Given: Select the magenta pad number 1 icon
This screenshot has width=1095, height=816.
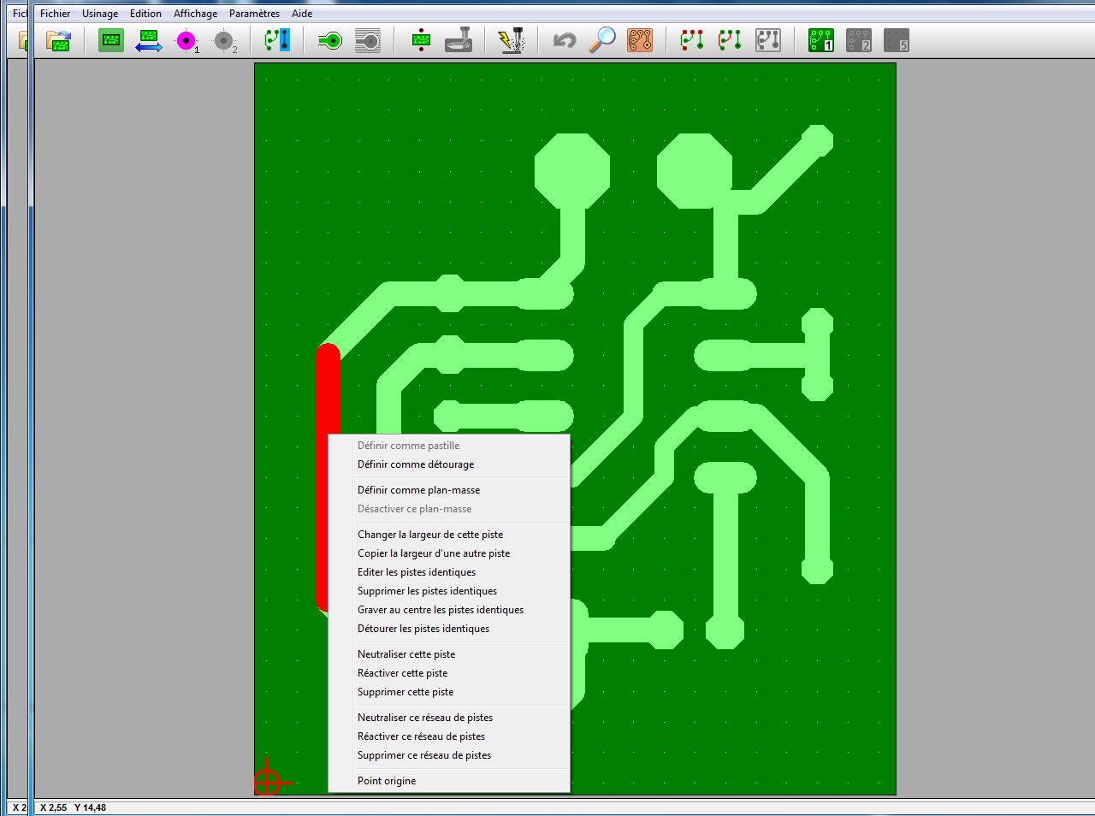Looking at the screenshot, I should pyautogui.click(x=186, y=40).
